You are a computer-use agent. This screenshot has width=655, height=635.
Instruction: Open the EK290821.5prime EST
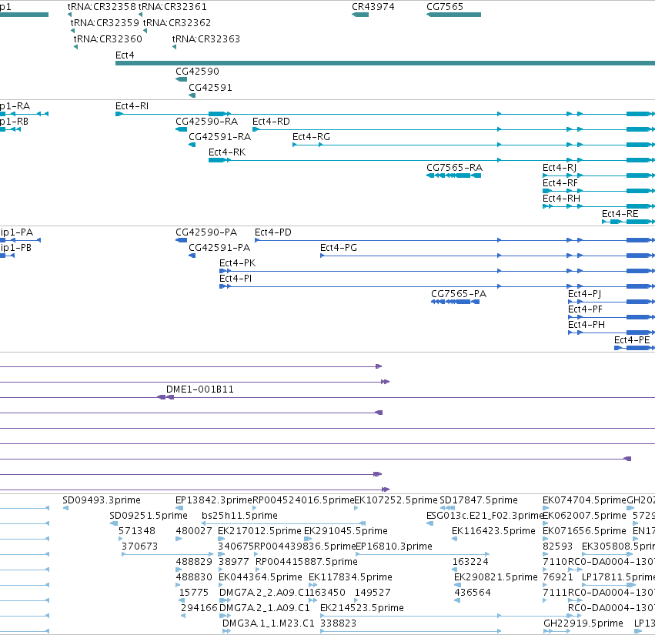pos(457,585)
